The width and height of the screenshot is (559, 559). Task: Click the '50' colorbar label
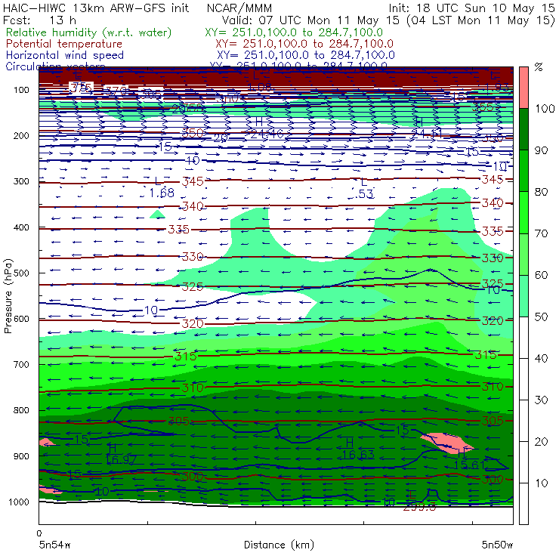(541, 317)
